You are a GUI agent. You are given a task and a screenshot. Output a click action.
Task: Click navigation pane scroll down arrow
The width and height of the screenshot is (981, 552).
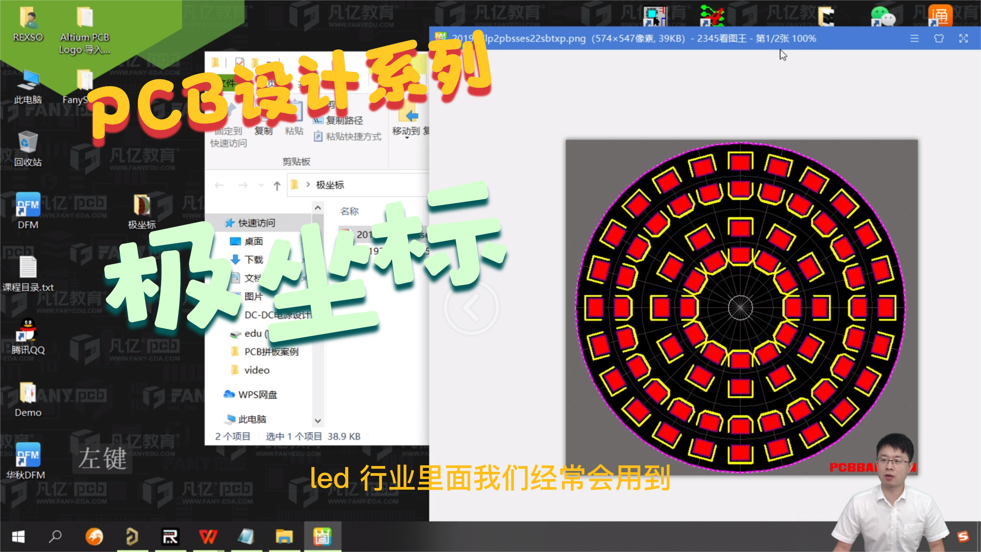[318, 421]
